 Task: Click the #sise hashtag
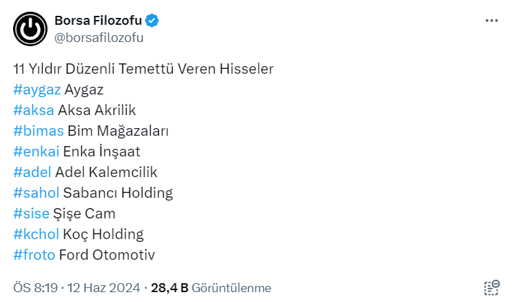[31, 214]
